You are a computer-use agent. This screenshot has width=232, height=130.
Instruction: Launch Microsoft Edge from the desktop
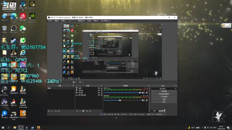14,18
